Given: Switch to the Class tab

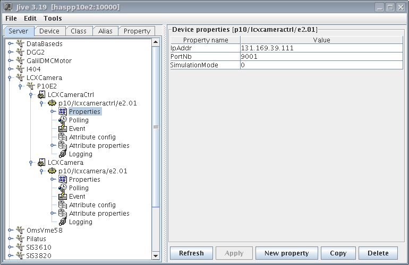Looking at the screenshot, I should click(79, 31).
